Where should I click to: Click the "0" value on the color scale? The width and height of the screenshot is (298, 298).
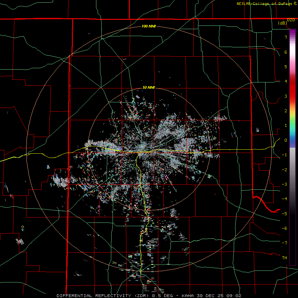[x=286, y=140]
